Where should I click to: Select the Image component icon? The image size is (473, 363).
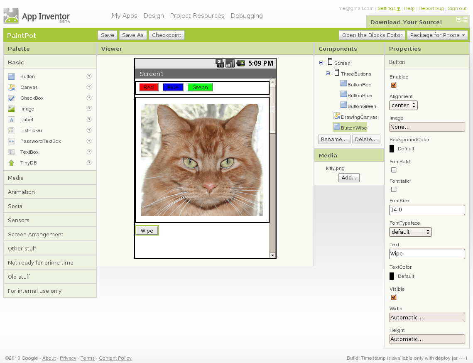tap(11, 109)
